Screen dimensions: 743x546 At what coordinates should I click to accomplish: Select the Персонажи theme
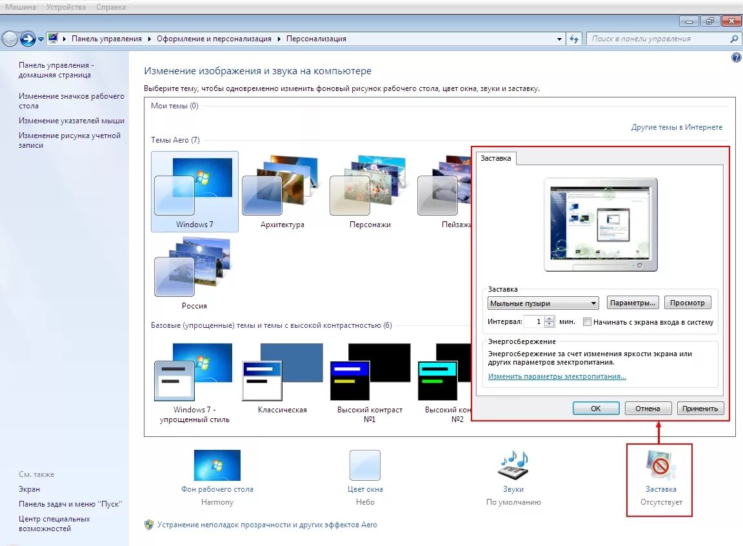tap(370, 192)
